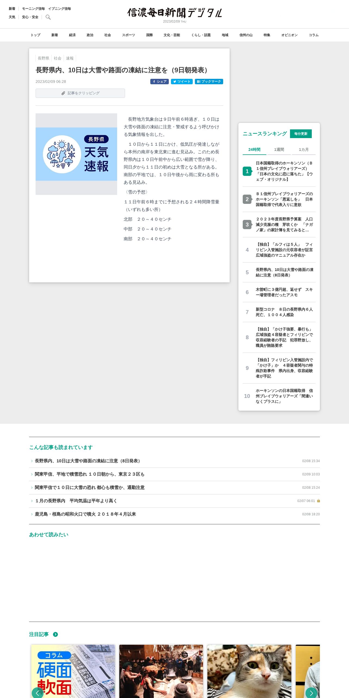
Task: Open ranking 3 長野県予算案 article
Action: click(279, 225)
